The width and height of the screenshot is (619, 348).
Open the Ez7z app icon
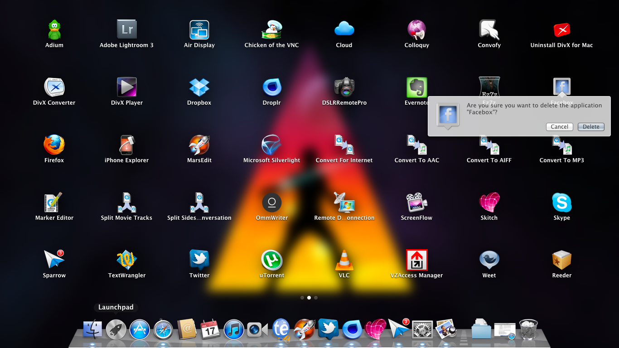coord(489,87)
